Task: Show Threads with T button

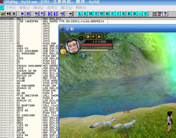Action: pos(96,14)
